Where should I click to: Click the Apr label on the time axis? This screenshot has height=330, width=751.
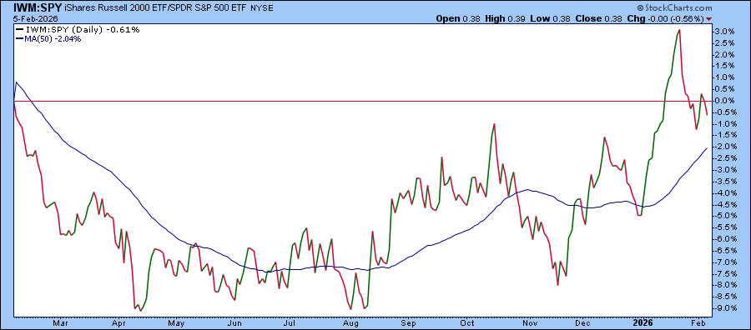pyautogui.click(x=118, y=322)
